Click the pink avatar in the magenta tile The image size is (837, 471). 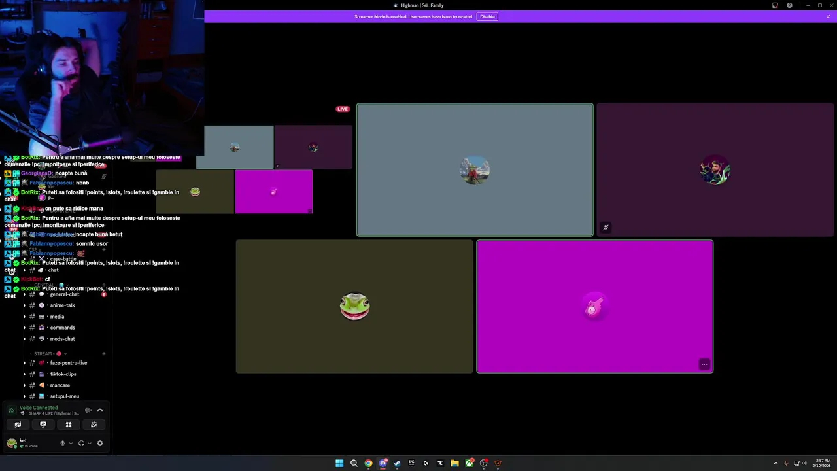594,307
